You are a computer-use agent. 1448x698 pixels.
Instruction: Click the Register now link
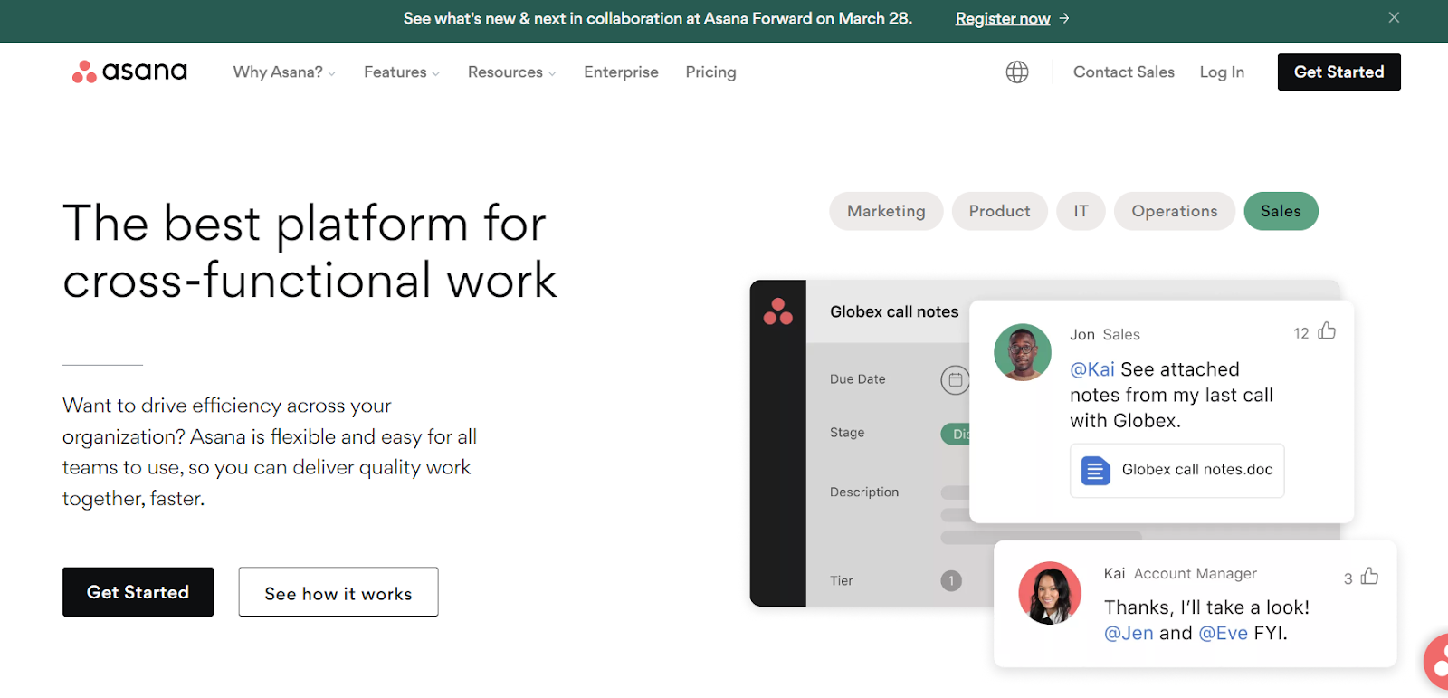[x=1003, y=19]
